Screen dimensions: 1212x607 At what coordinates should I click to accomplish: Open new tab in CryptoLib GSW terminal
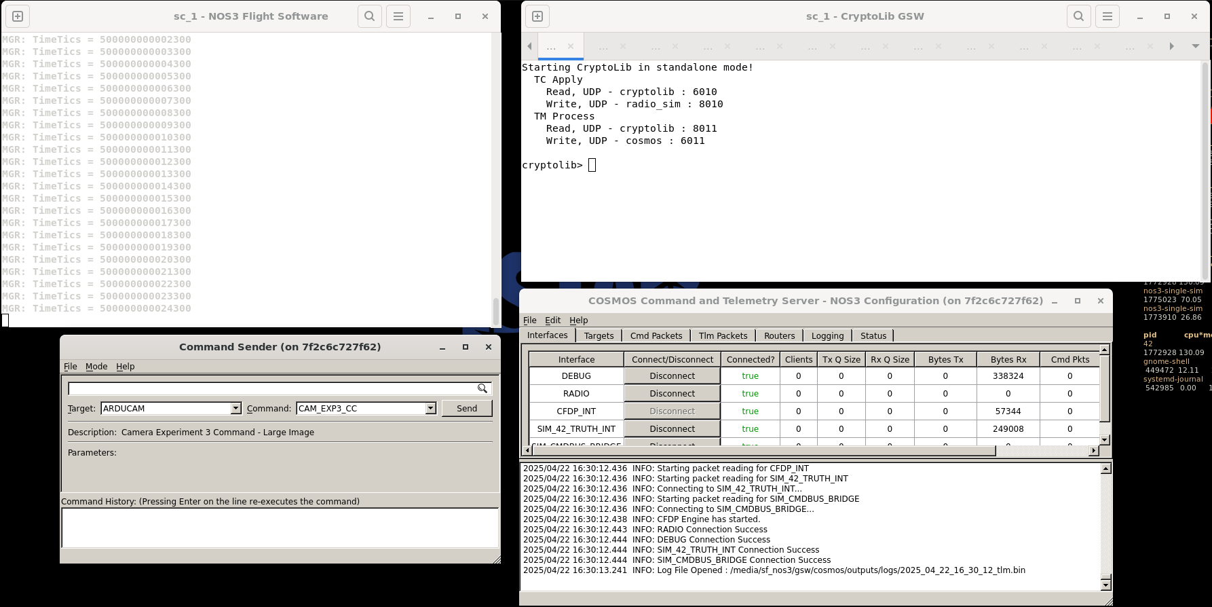click(x=537, y=16)
